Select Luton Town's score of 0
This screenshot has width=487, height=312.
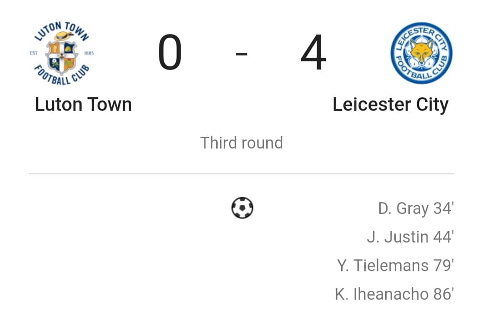(169, 52)
